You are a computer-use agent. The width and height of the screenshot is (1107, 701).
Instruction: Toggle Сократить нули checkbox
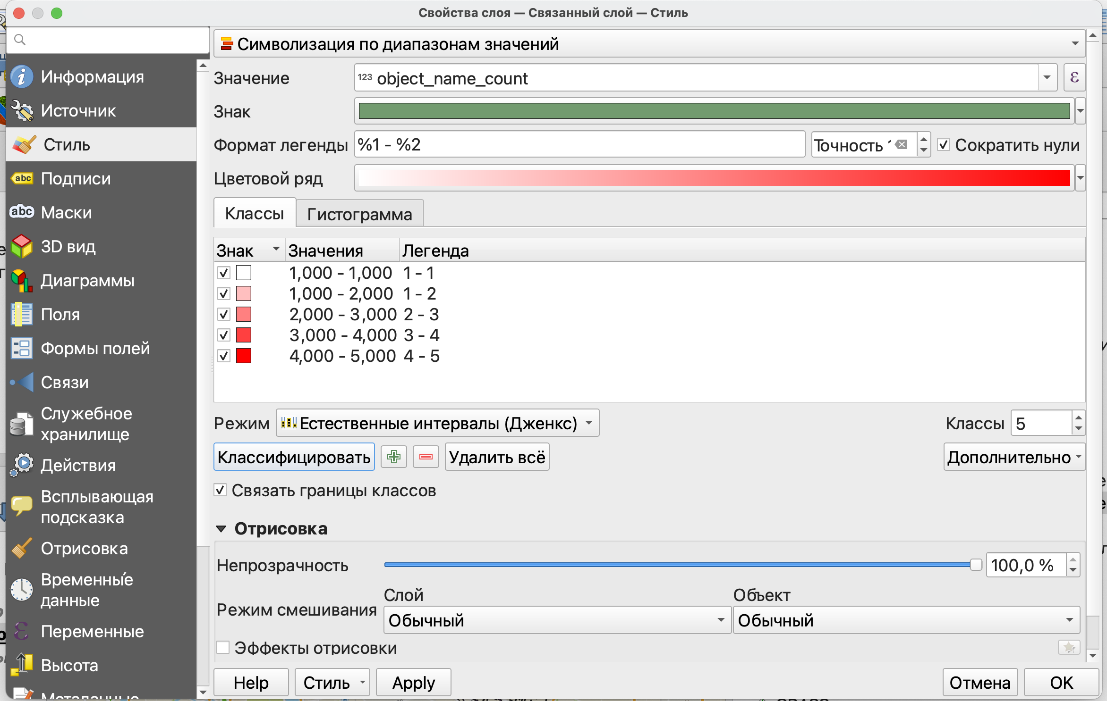[x=944, y=145]
